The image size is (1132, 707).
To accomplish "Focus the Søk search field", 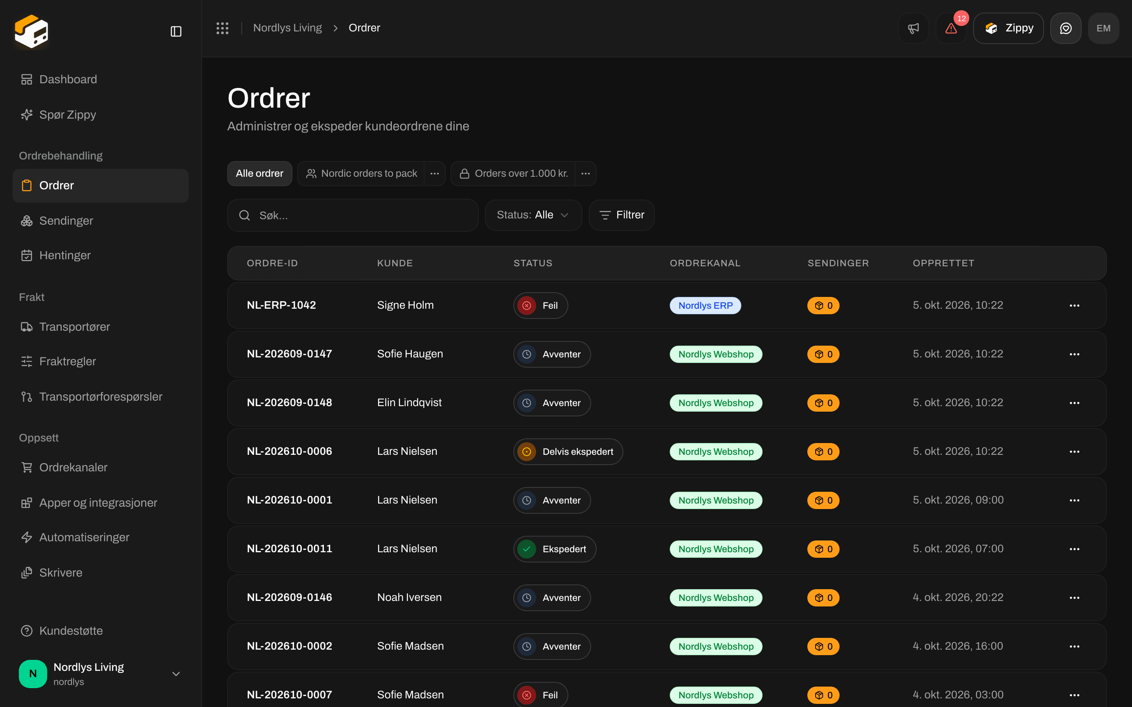I will pos(353,215).
